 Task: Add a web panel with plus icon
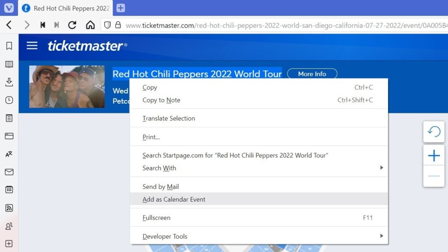(9, 244)
